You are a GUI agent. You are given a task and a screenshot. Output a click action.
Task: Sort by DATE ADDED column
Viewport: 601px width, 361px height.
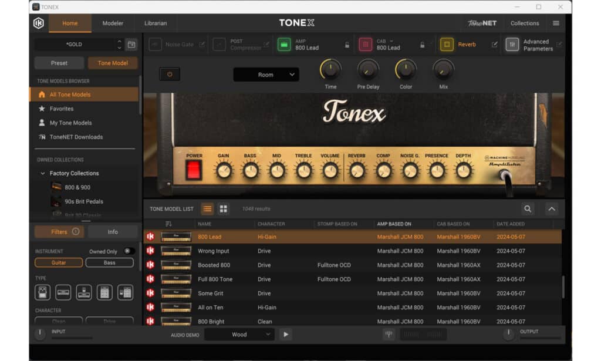coord(511,224)
